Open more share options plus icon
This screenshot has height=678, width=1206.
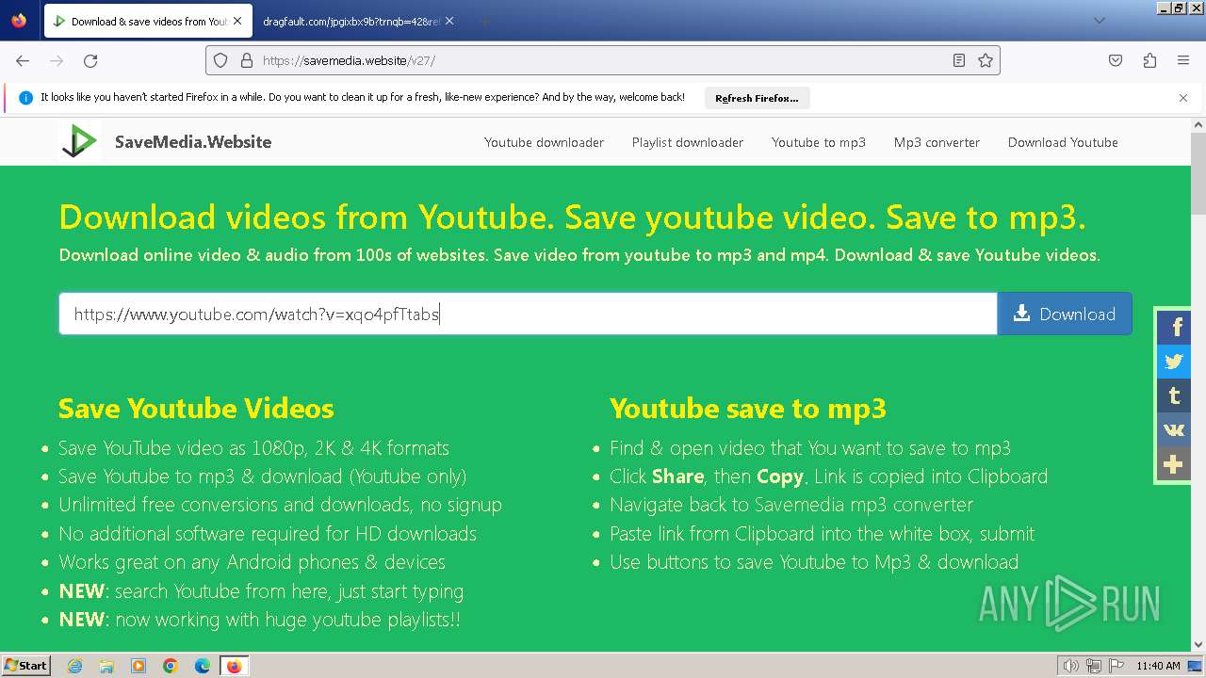1174,464
